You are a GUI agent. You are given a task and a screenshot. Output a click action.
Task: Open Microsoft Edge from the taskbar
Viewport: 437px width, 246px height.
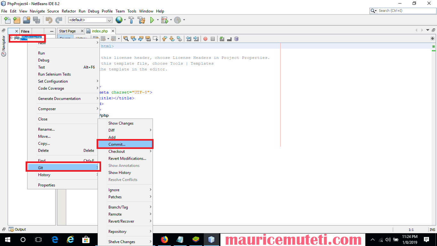(x=55, y=240)
